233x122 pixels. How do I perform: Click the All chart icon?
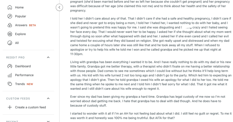pos(10,43)
